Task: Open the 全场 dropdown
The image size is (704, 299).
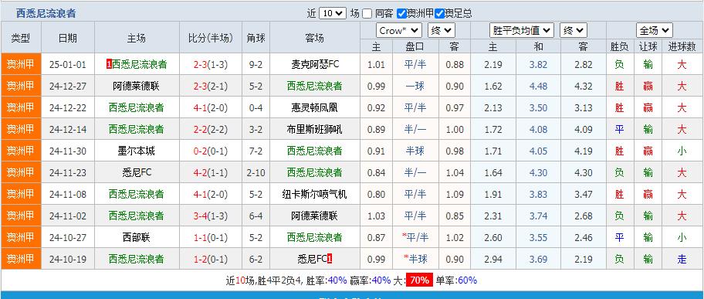Action: [x=654, y=31]
